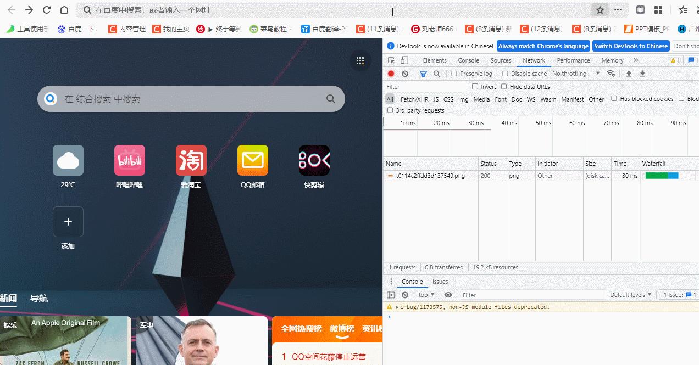The width and height of the screenshot is (699, 365).
Task: Open the top context selector dropdown
Action: (427, 295)
